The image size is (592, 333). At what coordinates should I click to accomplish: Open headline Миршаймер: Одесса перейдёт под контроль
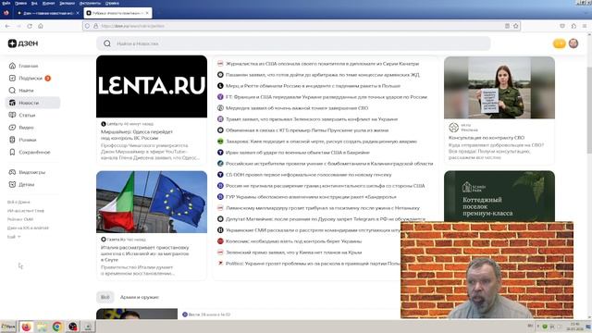[x=137, y=135]
